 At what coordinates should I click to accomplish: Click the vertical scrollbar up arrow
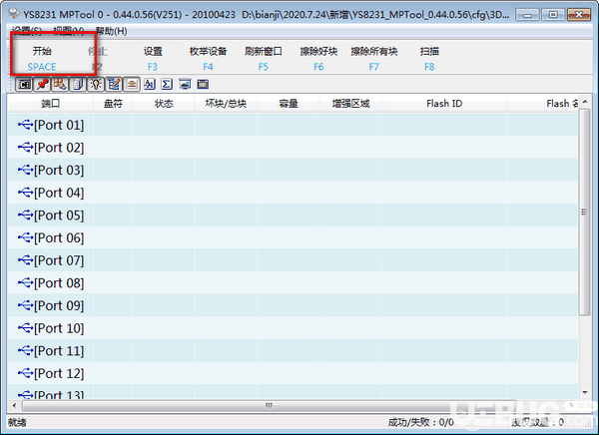[584, 102]
